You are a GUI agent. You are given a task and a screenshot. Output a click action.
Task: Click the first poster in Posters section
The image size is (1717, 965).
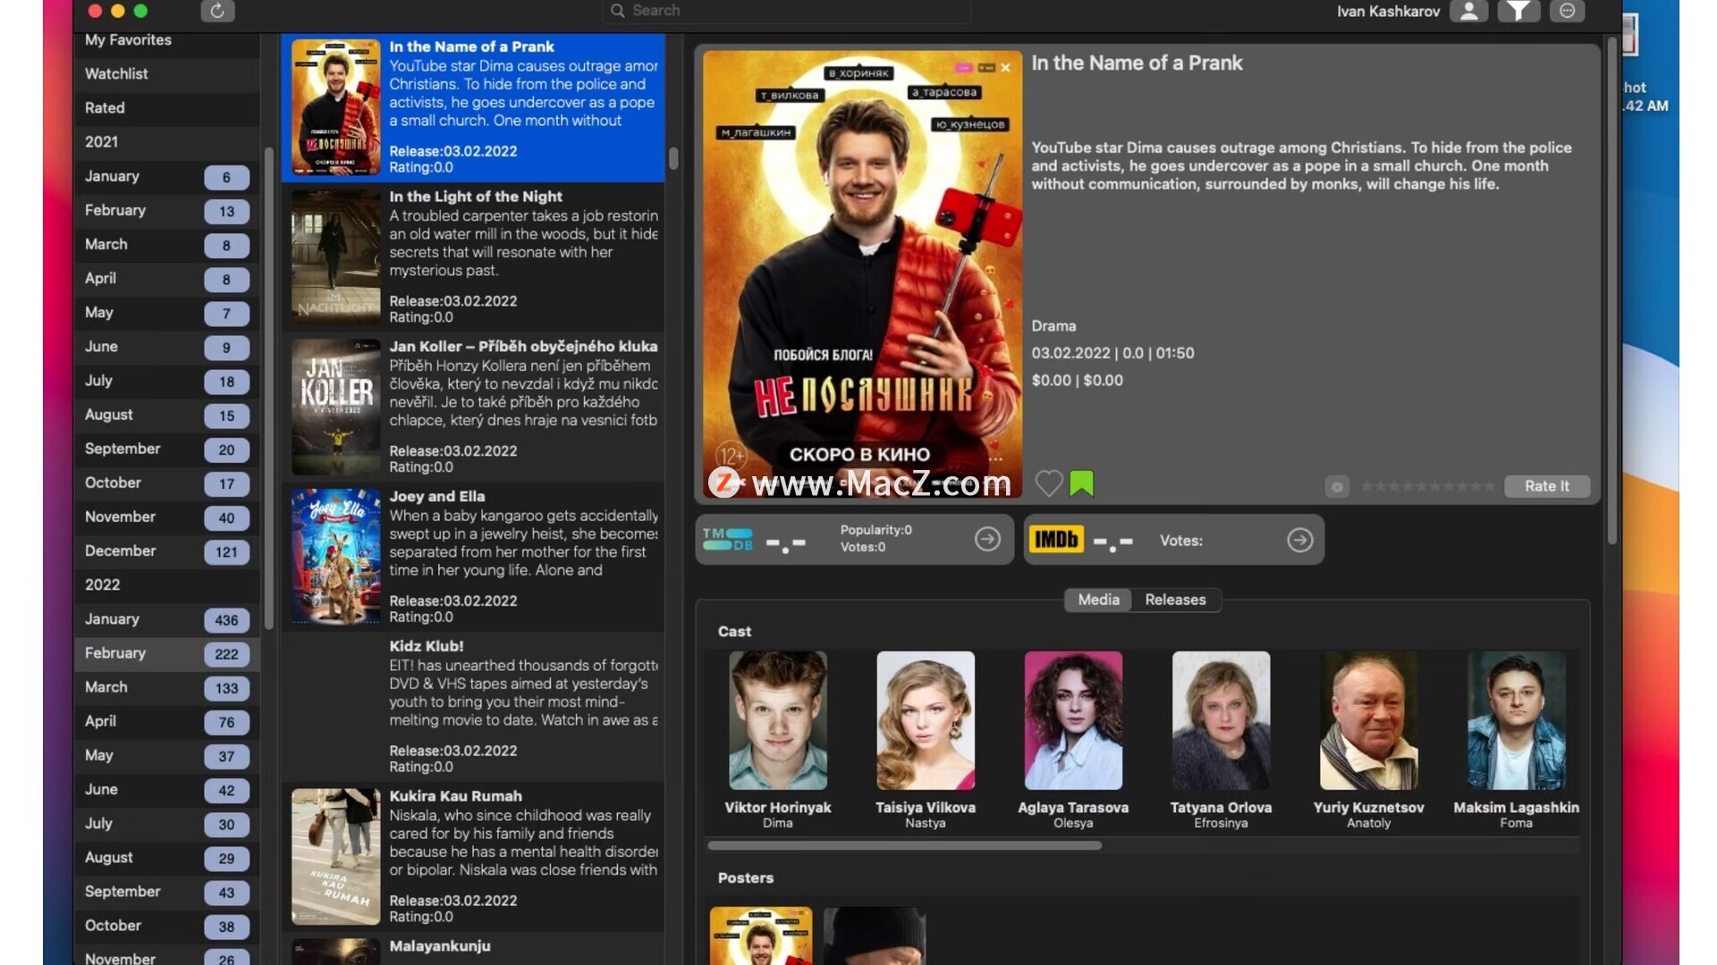761,936
